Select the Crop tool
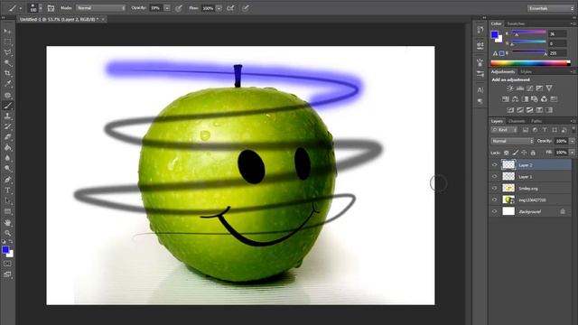Image resolution: width=578 pixels, height=325 pixels. click(7, 73)
